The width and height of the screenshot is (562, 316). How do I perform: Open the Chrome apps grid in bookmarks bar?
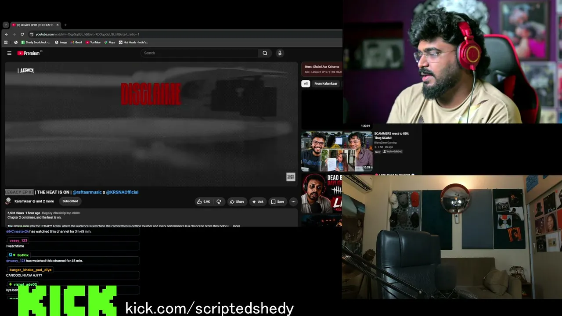point(6,43)
